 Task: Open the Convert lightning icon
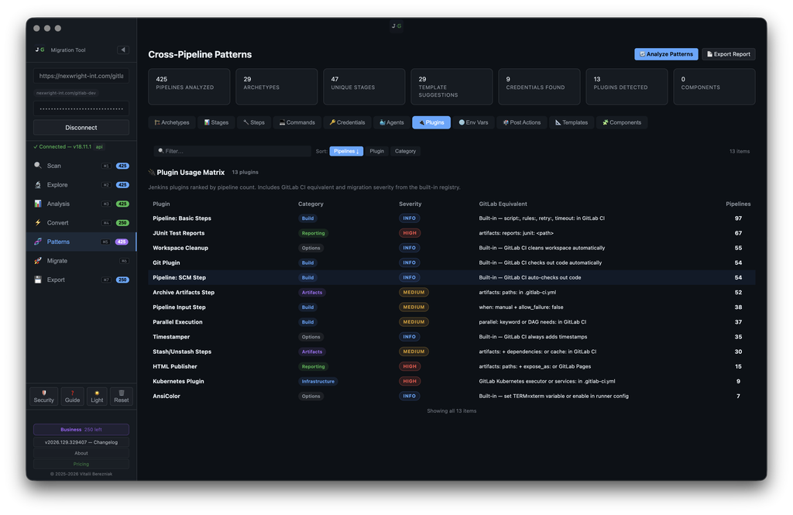point(38,222)
